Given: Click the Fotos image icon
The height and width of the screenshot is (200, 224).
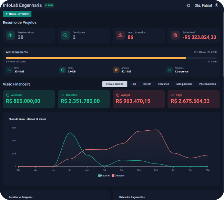Looking at the screenshot, I should tap(63, 70).
